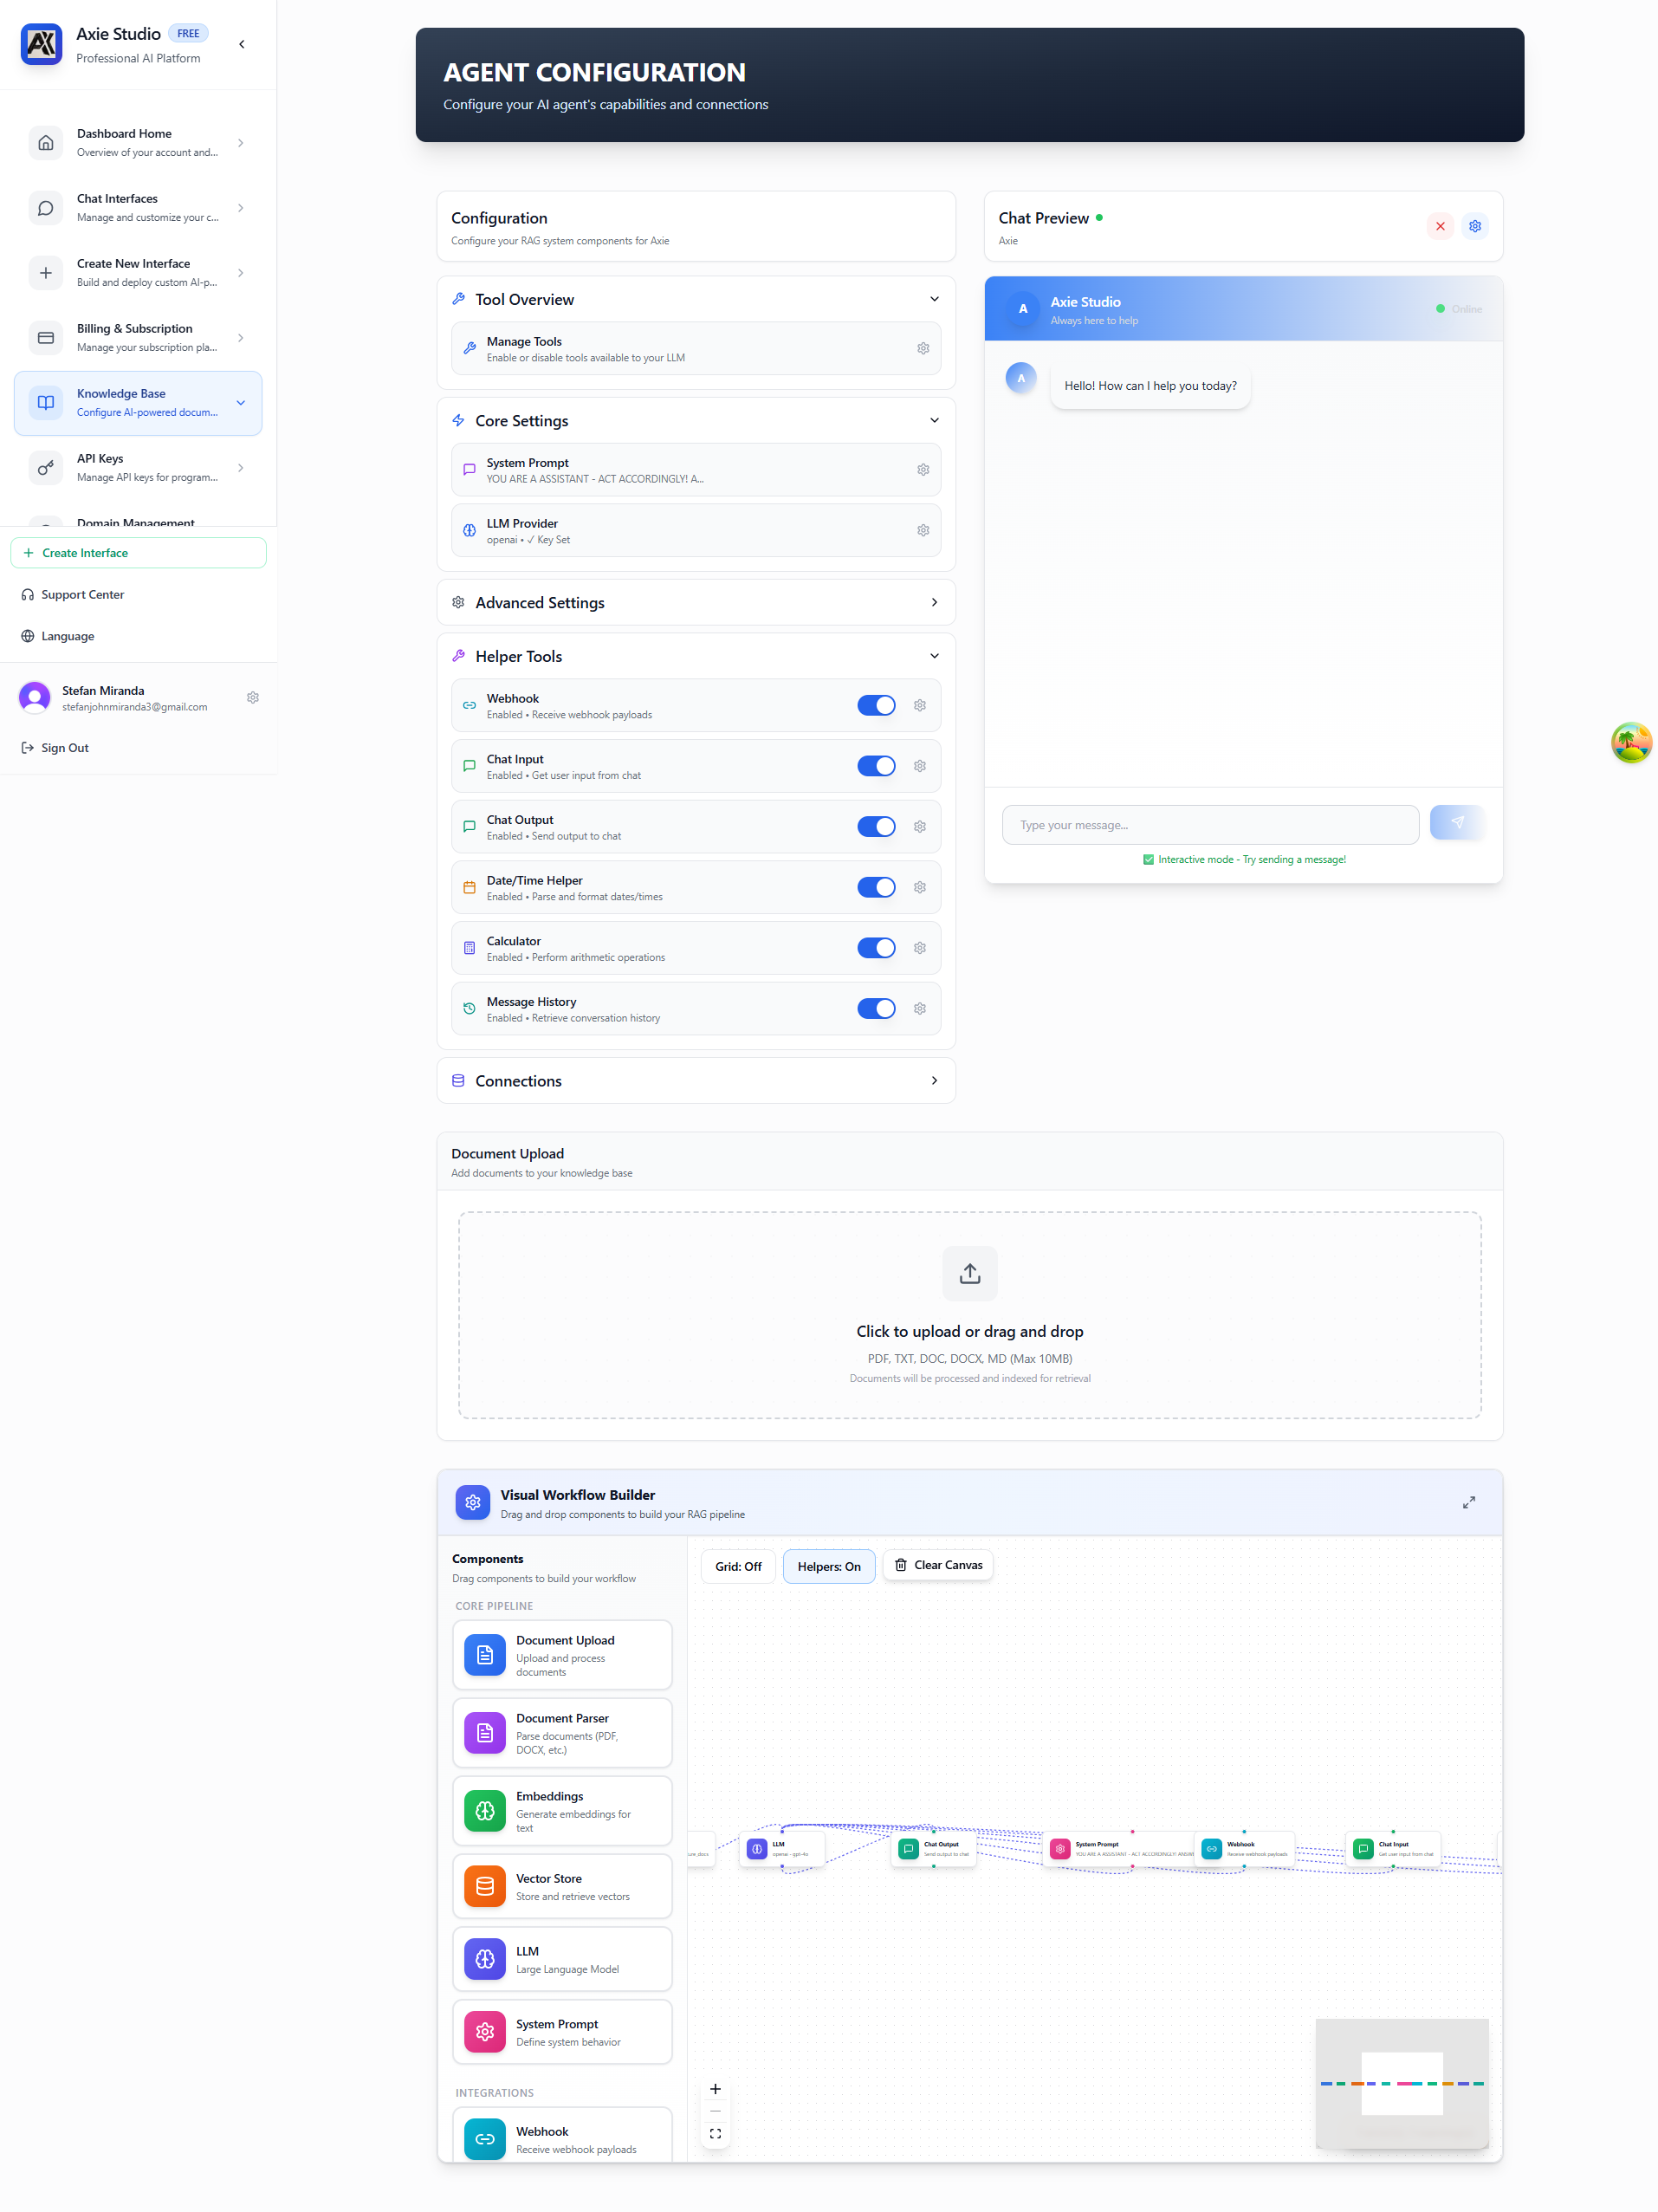Select the Embeddings component

[x=562, y=1811]
